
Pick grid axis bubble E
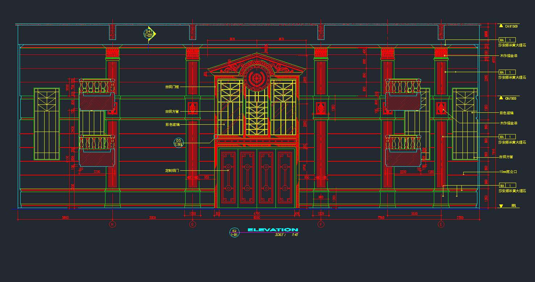441,224
